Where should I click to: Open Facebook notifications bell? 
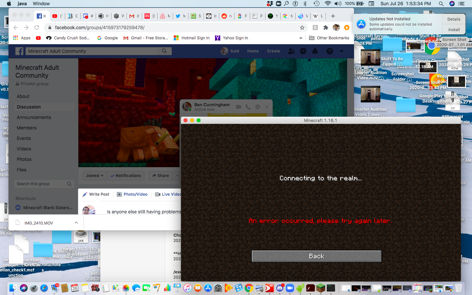pyautogui.click(x=315, y=51)
